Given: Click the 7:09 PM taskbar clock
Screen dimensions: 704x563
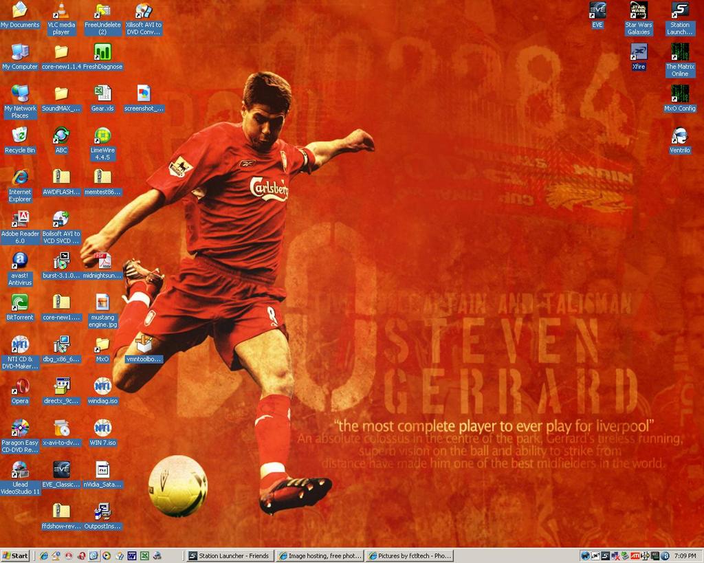Looking at the screenshot, I should tap(685, 556).
